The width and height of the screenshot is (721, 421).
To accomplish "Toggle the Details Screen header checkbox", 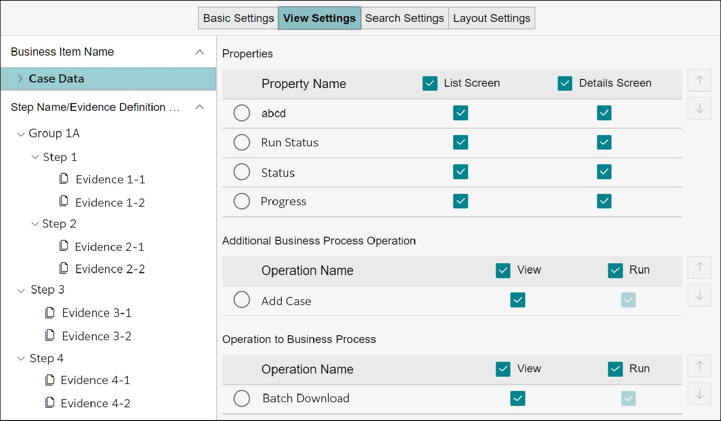I will tap(565, 83).
